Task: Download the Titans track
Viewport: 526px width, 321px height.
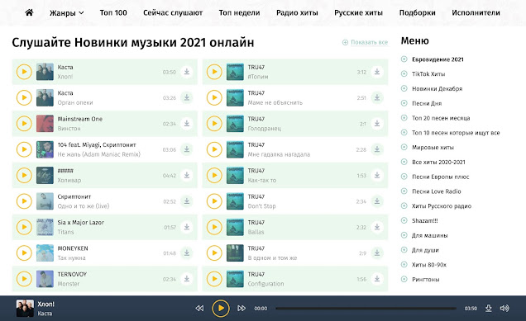Action: pos(187,227)
